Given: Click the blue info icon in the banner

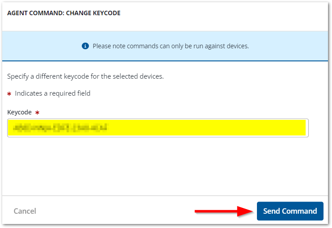Looking at the screenshot, I should 86,46.
